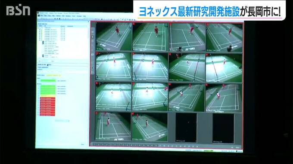Toggle the checkbox beside the top green status bar
Screen dimensions: 293x164
(x=39, y=81)
